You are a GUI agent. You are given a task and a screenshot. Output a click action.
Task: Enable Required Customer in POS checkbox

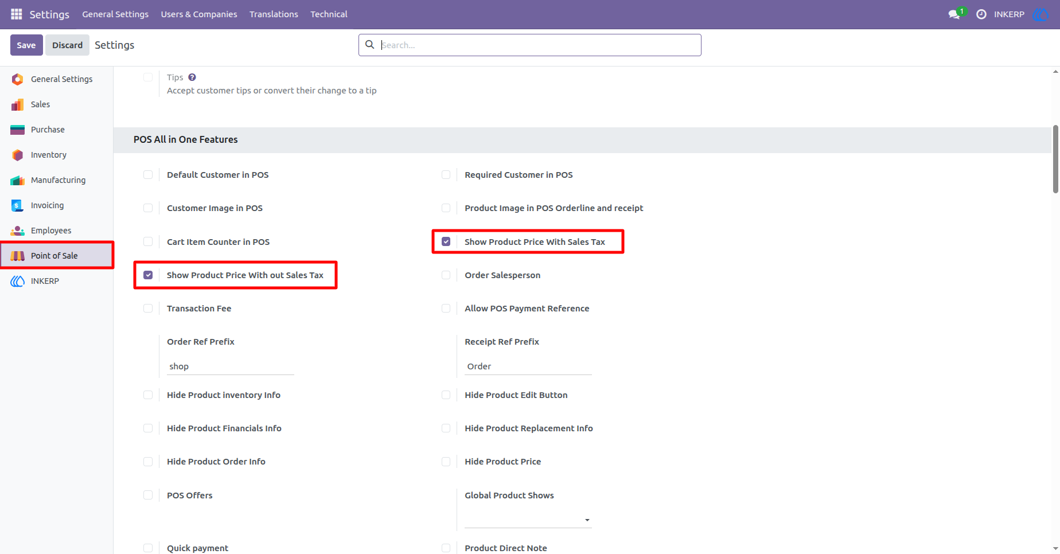click(446, 175)
